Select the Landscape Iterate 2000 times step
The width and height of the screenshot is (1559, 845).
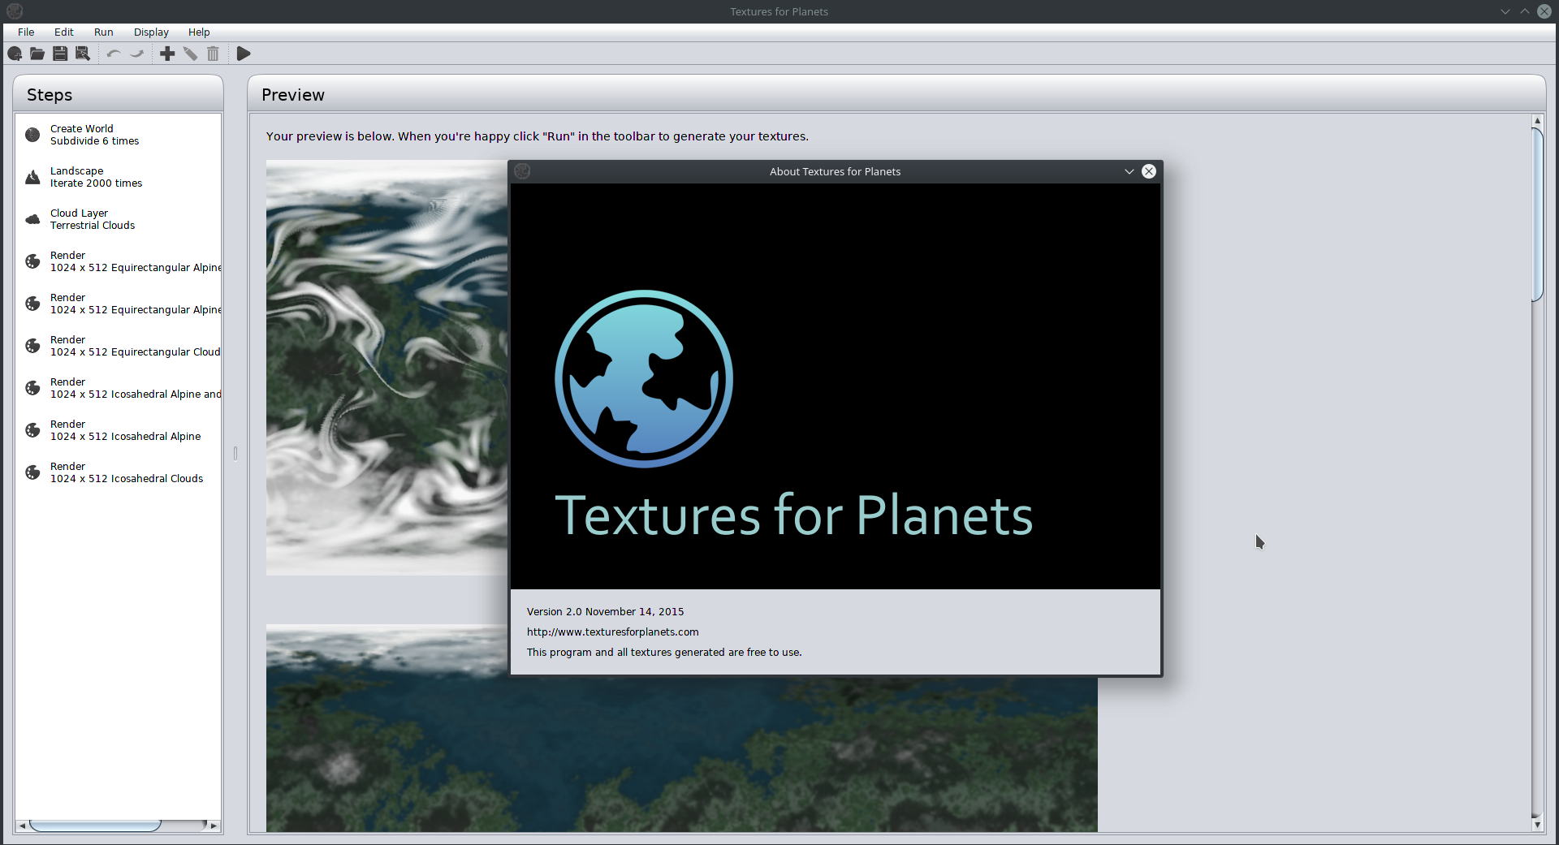tap(118, 177)
